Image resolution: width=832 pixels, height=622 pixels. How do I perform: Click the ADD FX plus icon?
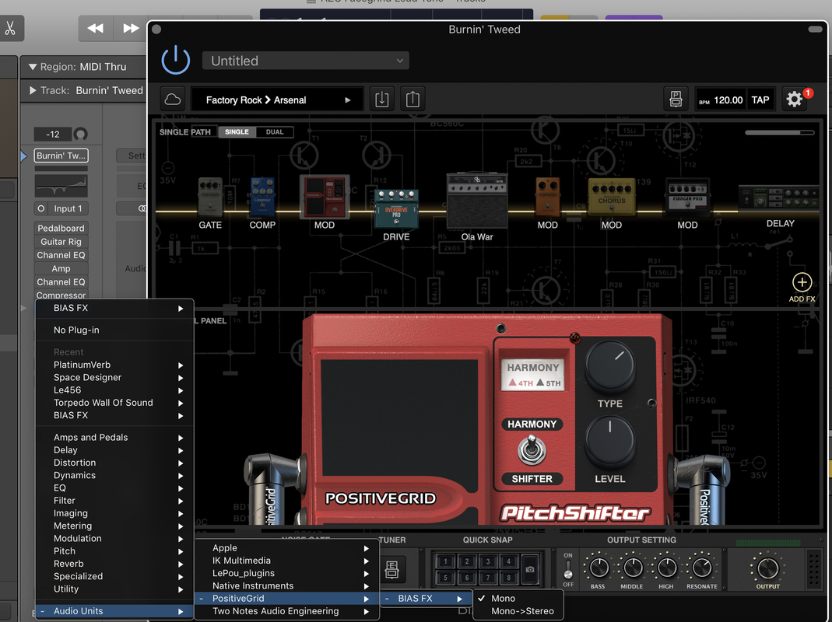802,282
